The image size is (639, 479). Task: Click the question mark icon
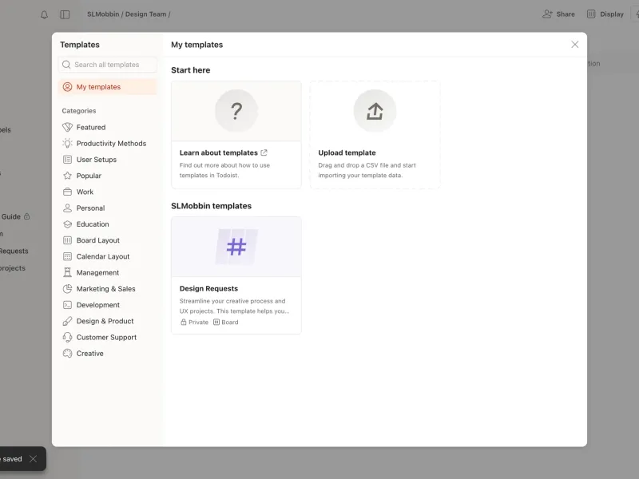(236, 111)
